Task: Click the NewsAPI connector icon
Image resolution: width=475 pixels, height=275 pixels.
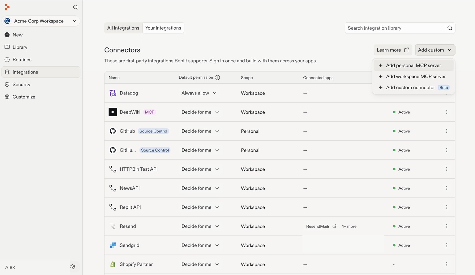Action: click(113, 188)
